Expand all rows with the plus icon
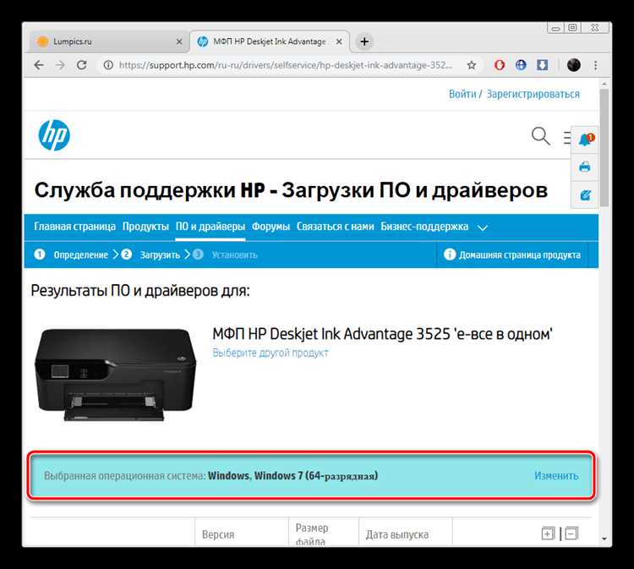634x569 pixels. [x=548, y=533]
